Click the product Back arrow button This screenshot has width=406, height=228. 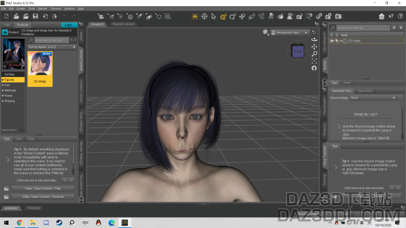coord(5,32)
